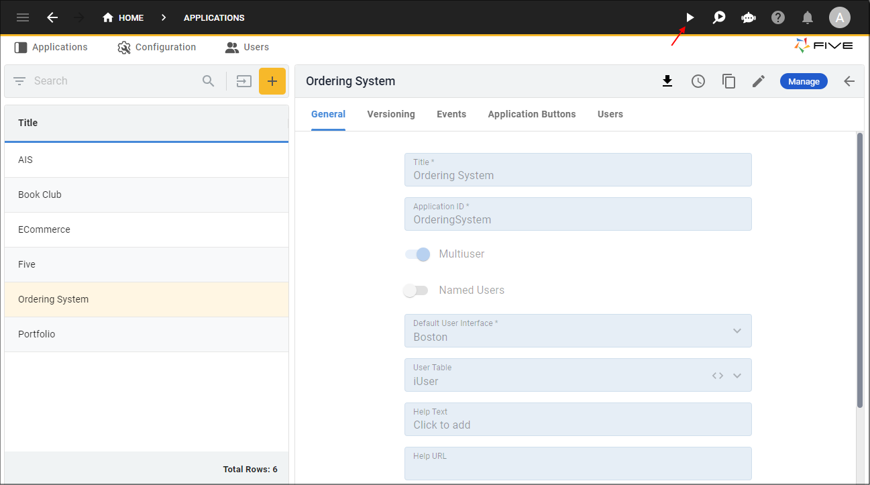The width and height of the screenshot is (870, 485).
Task: Click the Help Text field
Action: pyautogui.click(x=578, y=419)
